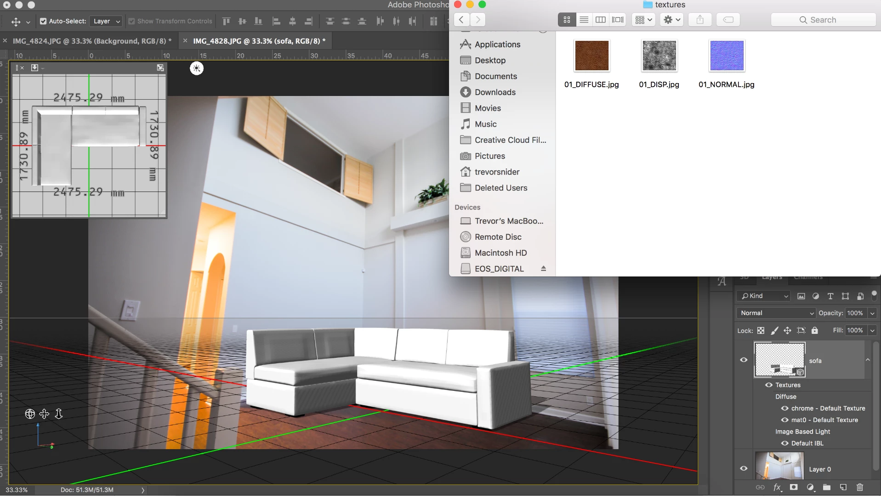The image size is (881, 496).
Task: Toggle Default IBL visibility eye
Action: pos(785,443)
